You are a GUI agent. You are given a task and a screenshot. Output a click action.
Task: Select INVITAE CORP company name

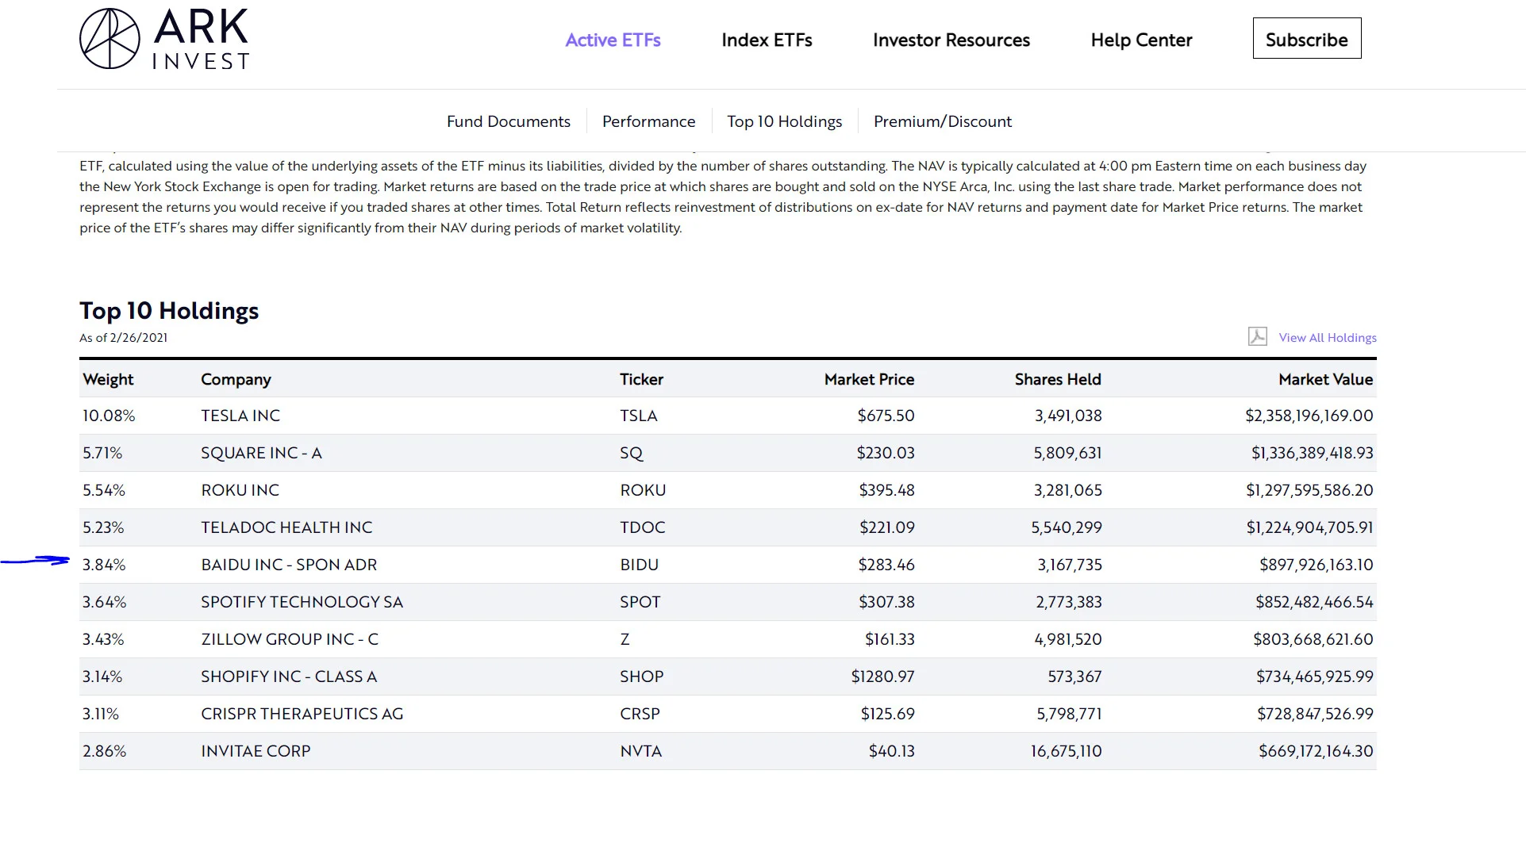pyautogui.click(x=256, y=751)
